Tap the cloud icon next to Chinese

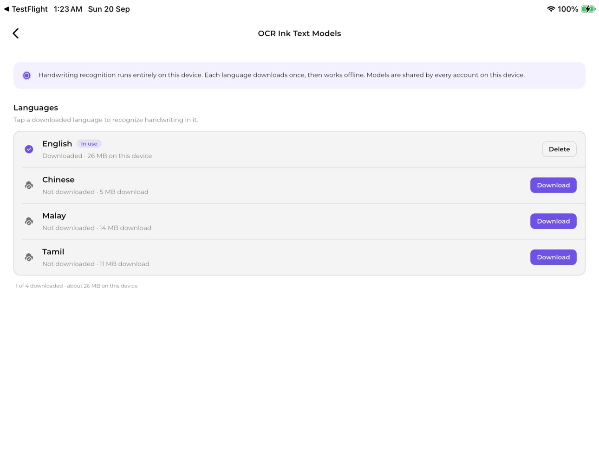pyautogui.click(x=29, y=186)
